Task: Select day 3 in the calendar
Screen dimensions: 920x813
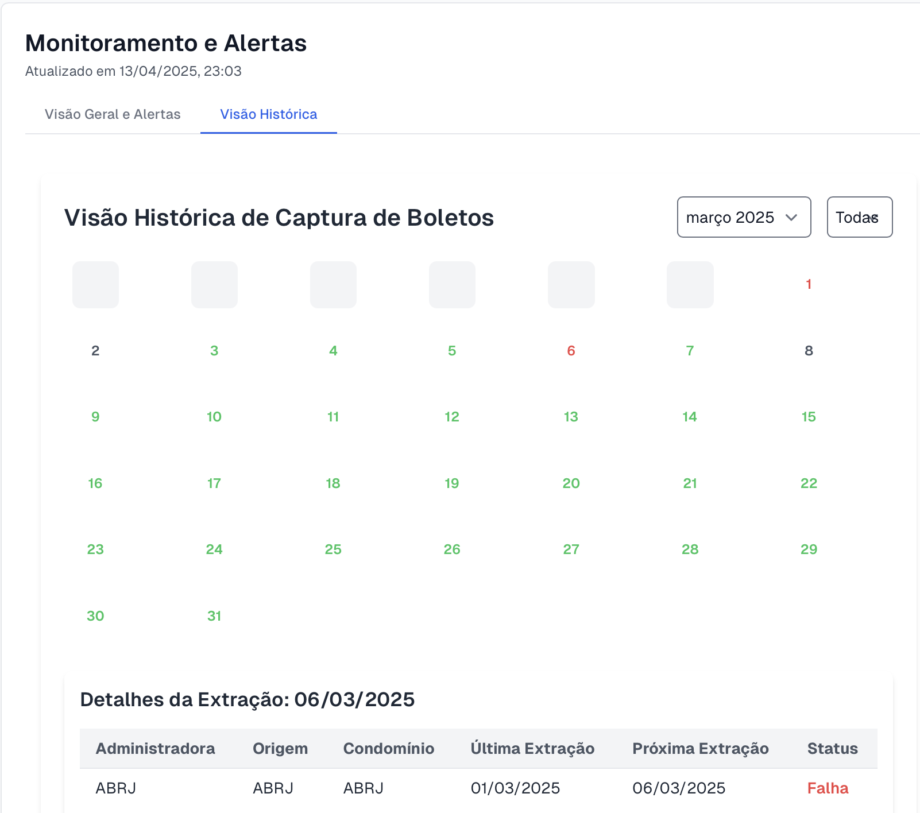Action: click(x=214, y=351)
